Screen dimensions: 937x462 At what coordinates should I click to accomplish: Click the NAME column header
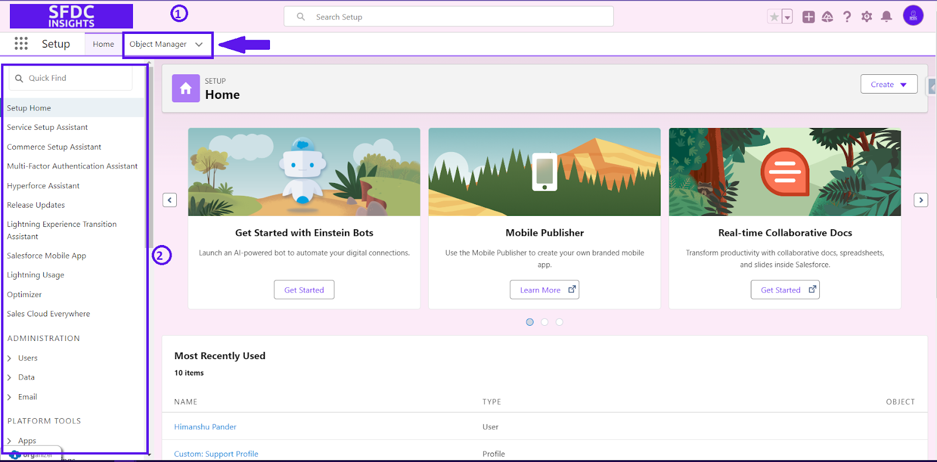pos(186,402)
